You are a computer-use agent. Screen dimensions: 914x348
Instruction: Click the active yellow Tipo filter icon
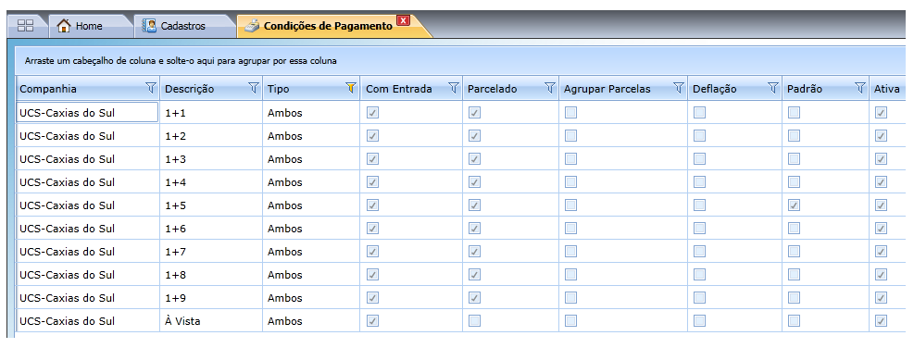[350, 89]
